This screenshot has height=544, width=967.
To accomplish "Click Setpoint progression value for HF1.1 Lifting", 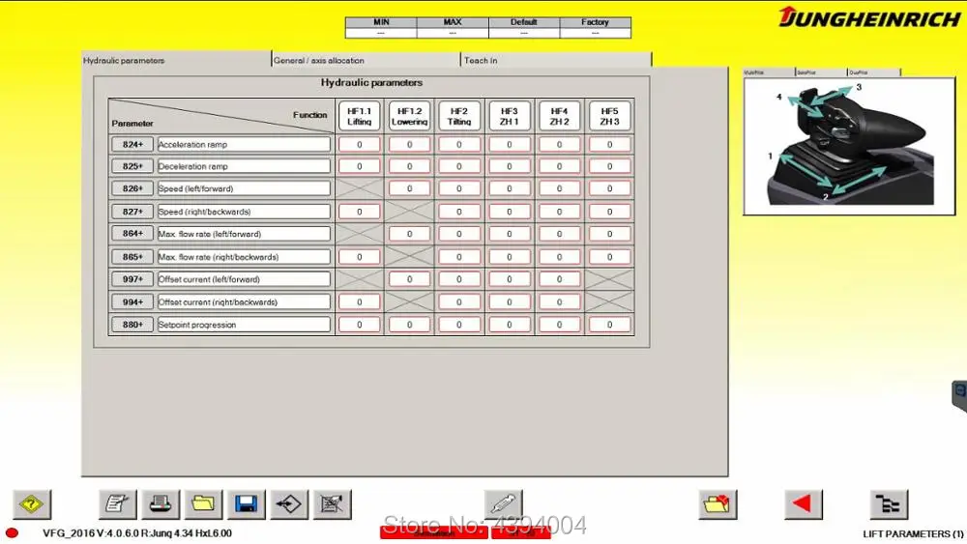I will point(359,325).
